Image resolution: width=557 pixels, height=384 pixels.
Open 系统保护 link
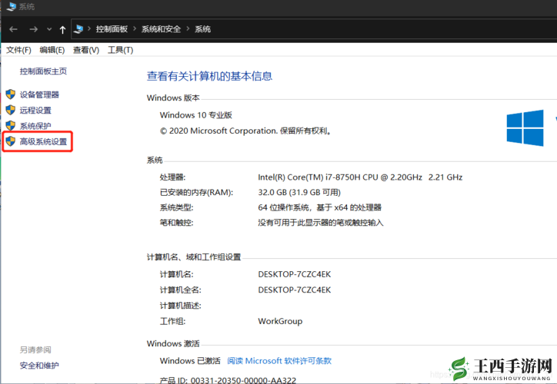(35, 126)
